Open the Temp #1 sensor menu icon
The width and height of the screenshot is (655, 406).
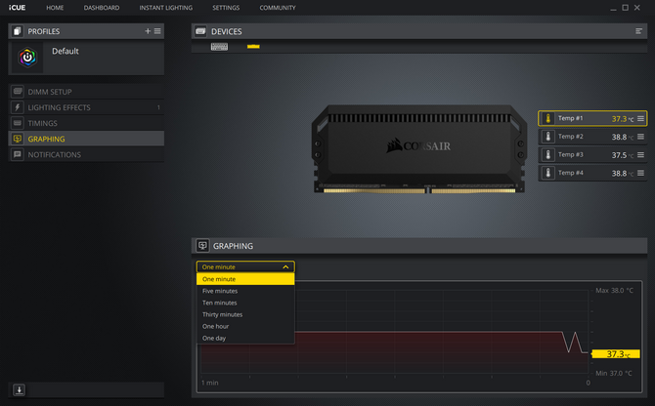pos(640,119)
